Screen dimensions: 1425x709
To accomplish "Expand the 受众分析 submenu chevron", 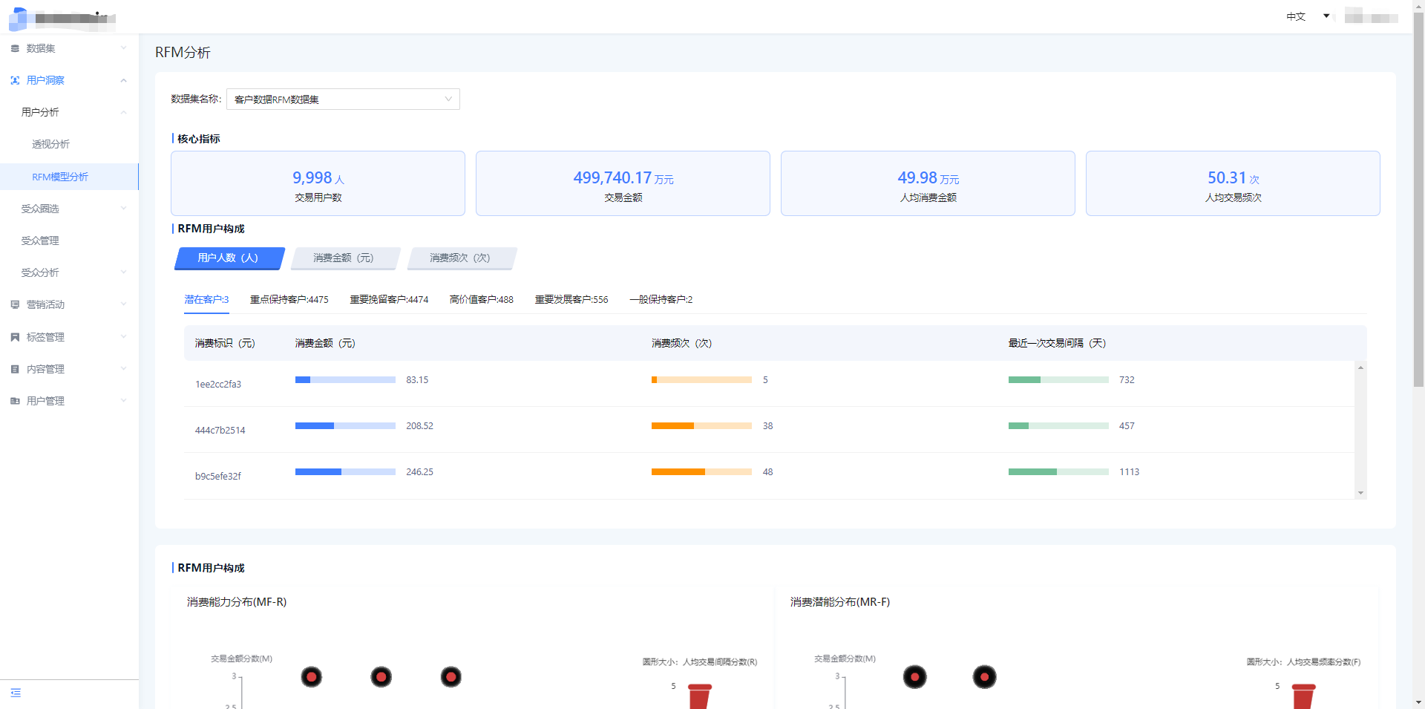I will tap(123, 272).
